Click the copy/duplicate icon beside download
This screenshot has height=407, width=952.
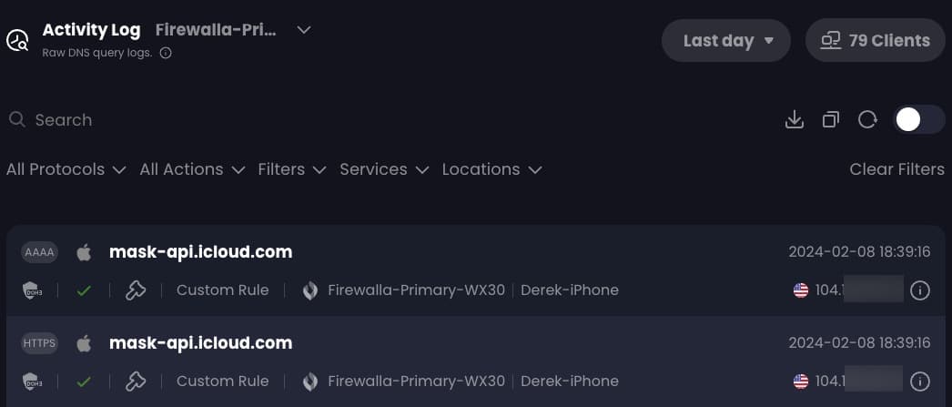coord(831,119)
